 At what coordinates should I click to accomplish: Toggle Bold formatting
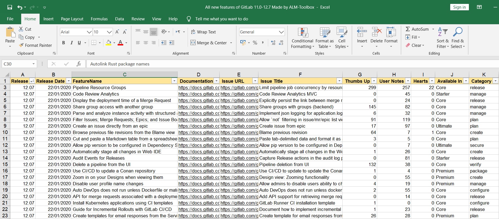[x=64, y=43]
